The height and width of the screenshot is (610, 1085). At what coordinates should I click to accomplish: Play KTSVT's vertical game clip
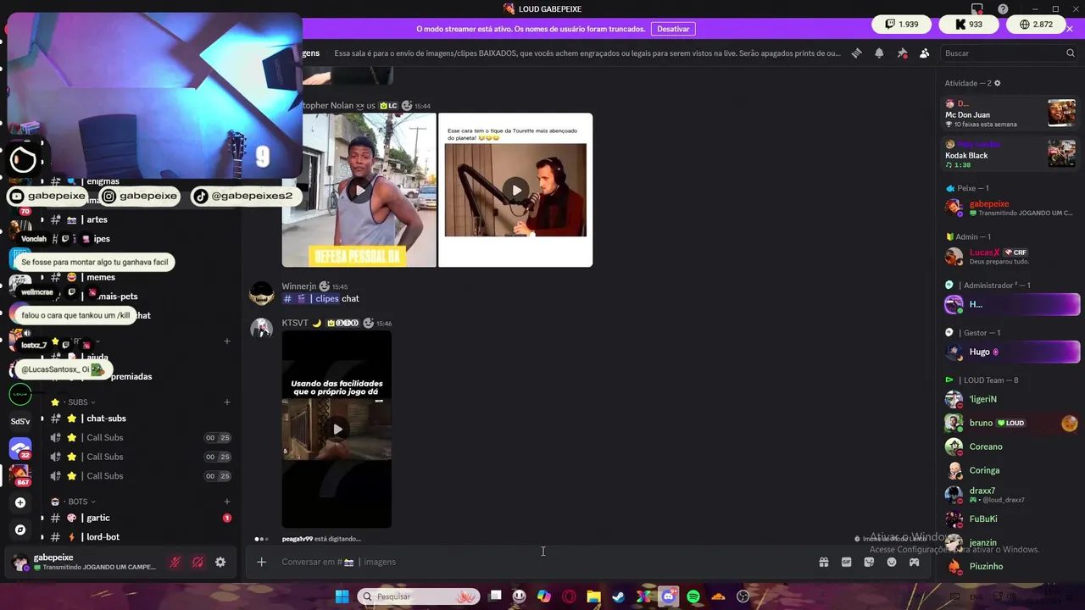coord(337,429)
